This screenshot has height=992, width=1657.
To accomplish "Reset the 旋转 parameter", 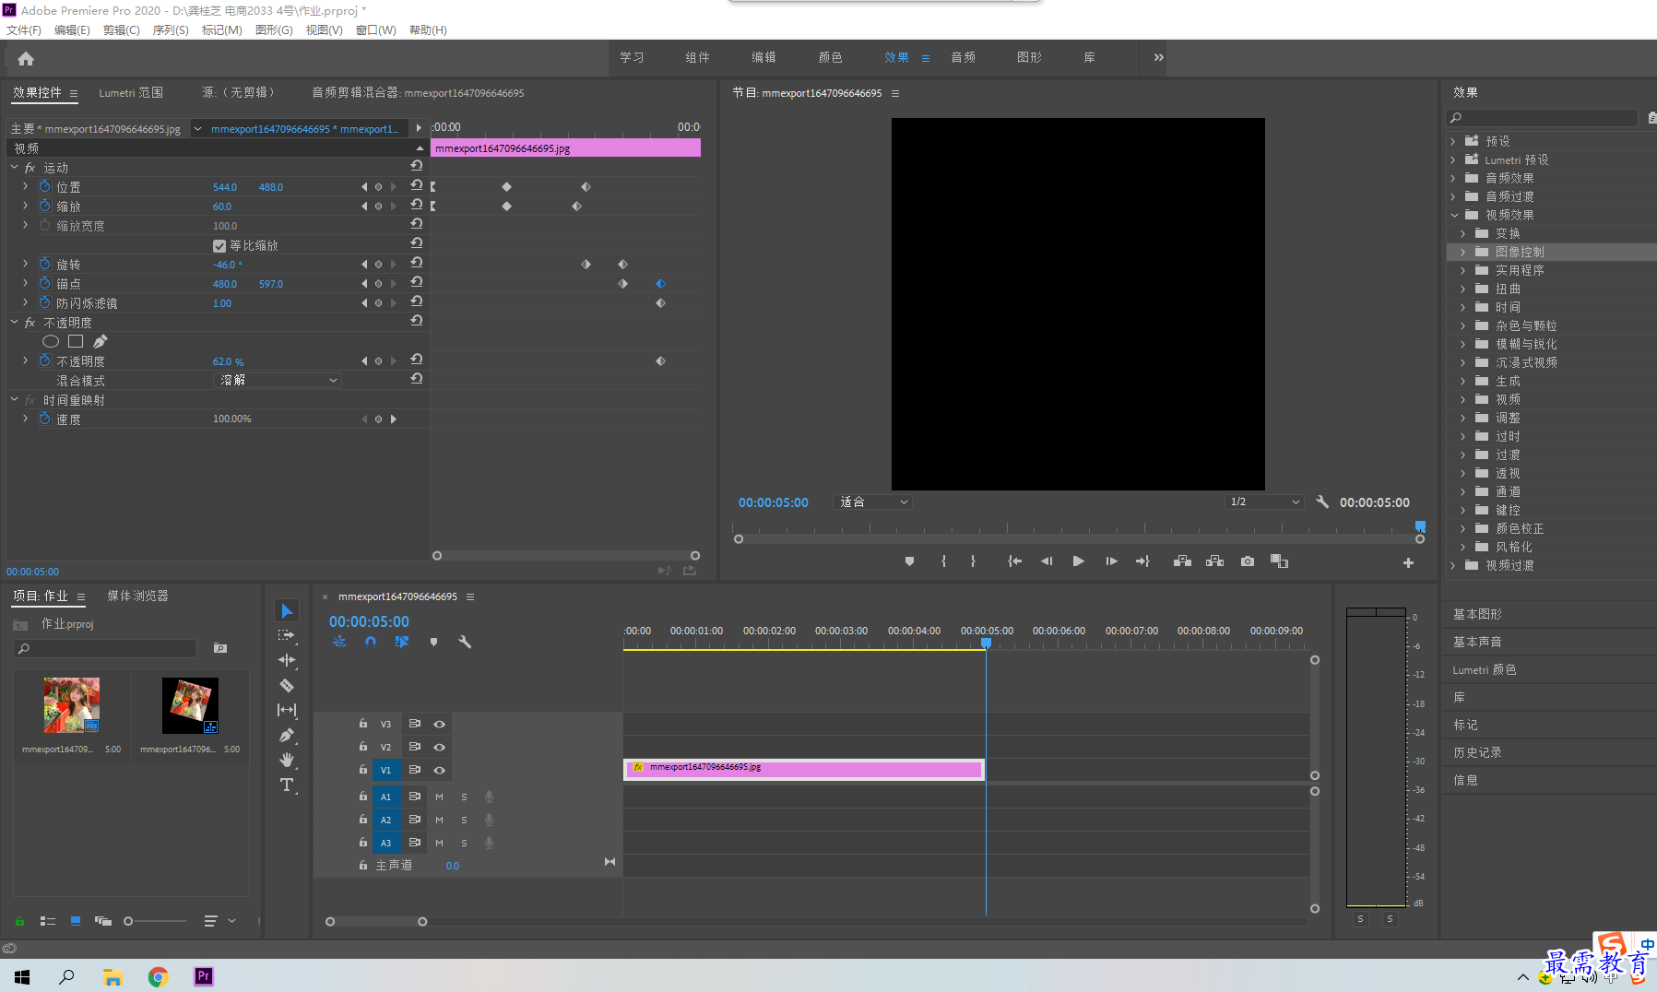I will [417, 263].
